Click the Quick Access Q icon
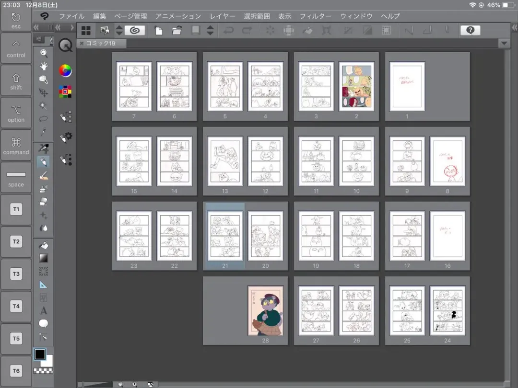The height and width of the screenshot is (388, 518). click(65, 46)
